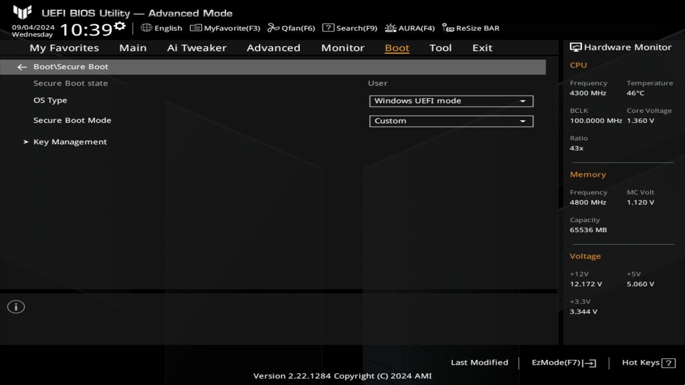Open the Secure Boot Mode dropdown
Image resolution: width=685 pixels, height=385 pixels.
click(x=451, y=121)
